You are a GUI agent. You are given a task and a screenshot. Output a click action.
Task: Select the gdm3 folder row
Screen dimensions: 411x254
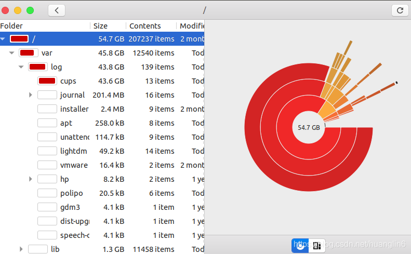(x=102, y=207)
